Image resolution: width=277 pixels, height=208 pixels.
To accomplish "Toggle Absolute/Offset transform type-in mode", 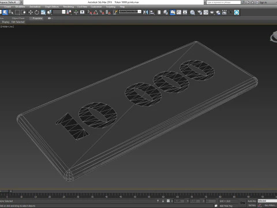I will pyautogui.click(x=168, y=201).
